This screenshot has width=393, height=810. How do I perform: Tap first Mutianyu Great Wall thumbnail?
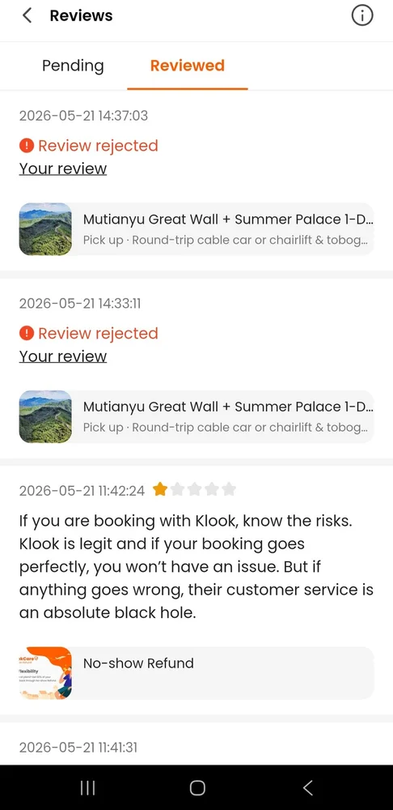(x=45, y=229)
